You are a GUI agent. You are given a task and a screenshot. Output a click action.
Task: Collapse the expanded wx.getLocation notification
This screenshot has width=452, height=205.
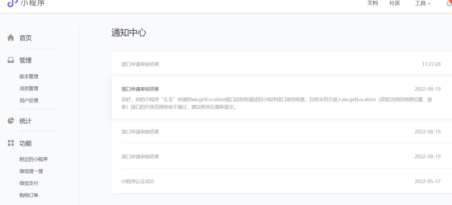pos(265,89)
